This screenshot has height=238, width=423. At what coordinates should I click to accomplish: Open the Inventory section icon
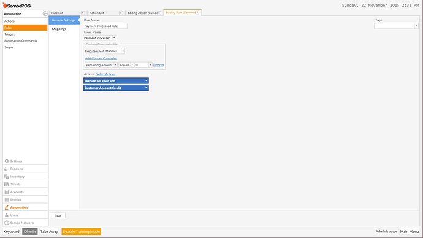click(x=7, y=177)
